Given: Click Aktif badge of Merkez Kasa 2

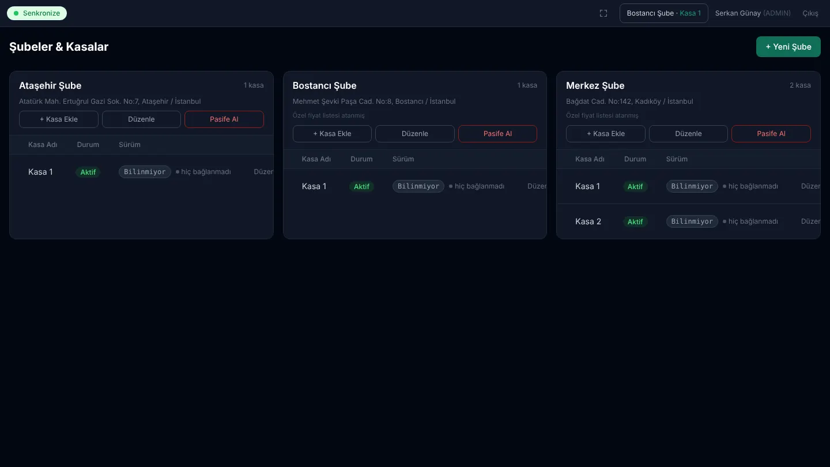Looking at the screenshot, I should (635, 221).
